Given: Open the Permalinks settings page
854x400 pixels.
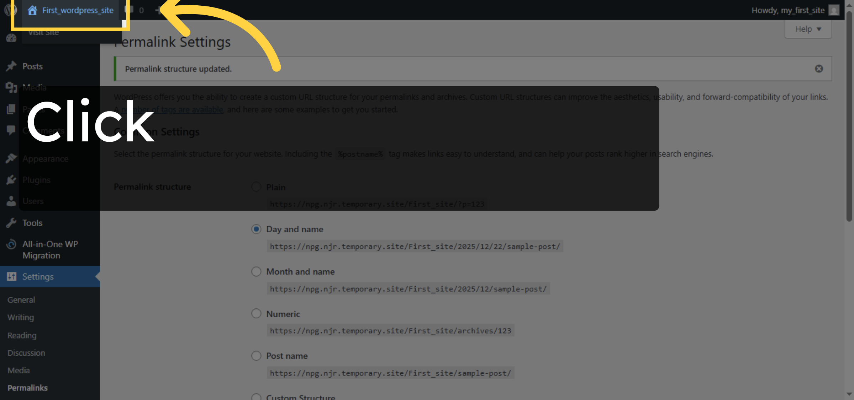Looking at the screenshot, I should [x=27, y=388].
